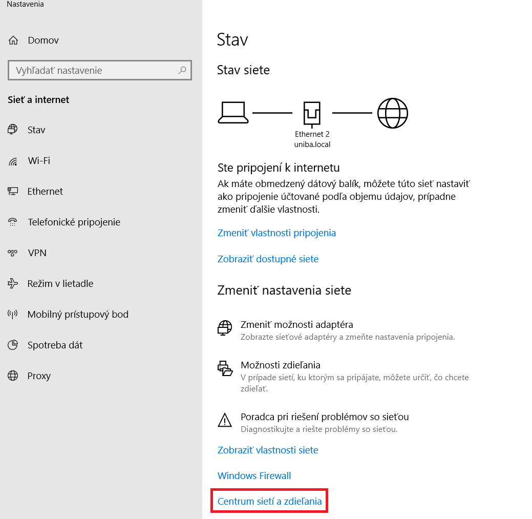
Task: Select the Režim v lietadle airplane icon
Action: coord(13,284)
